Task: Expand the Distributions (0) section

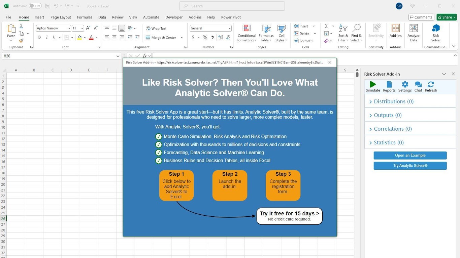Action: click(x=410, y=101)
